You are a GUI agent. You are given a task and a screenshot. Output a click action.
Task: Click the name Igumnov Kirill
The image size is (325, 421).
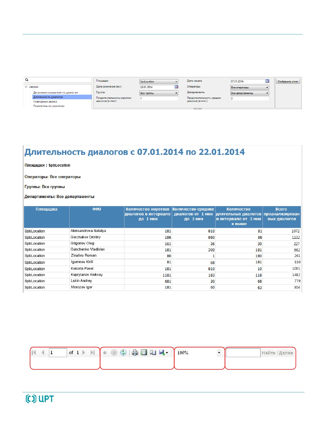pyautogui.click(x=82, y=262)
